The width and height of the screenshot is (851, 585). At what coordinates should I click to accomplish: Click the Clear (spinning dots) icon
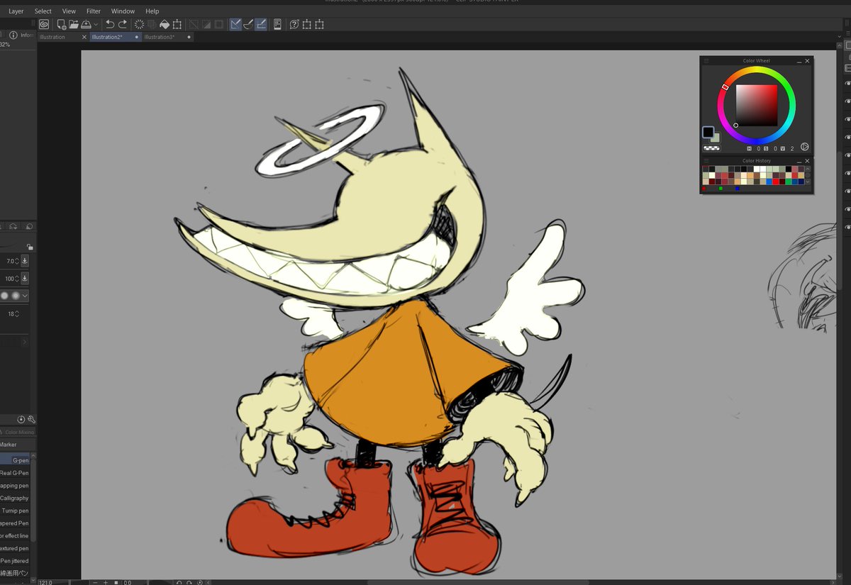click(x=139, y=24)
